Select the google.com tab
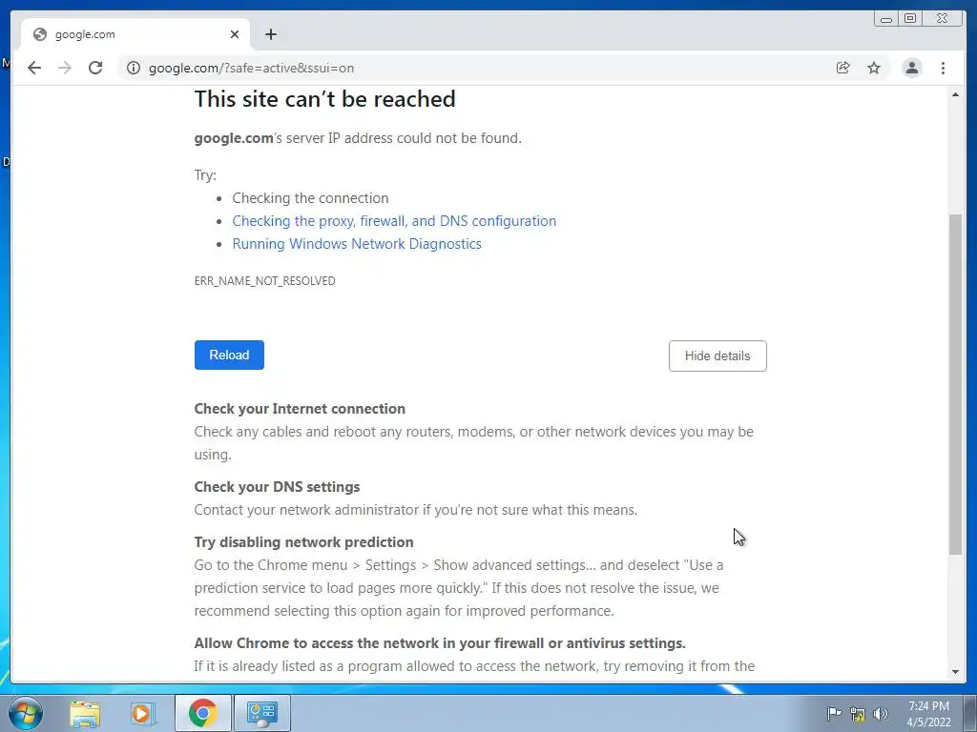977x732 pixels. (135, 34)
